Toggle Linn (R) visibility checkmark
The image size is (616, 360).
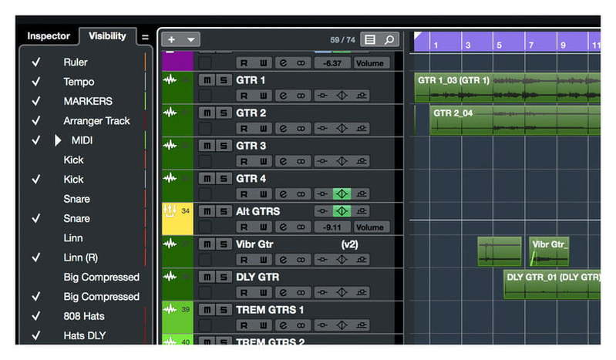tap(35, 257)
